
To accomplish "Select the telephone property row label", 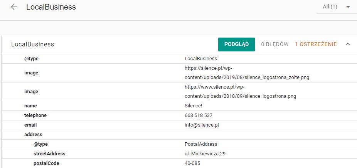I will pyautogui.click(x=35, y=115).
